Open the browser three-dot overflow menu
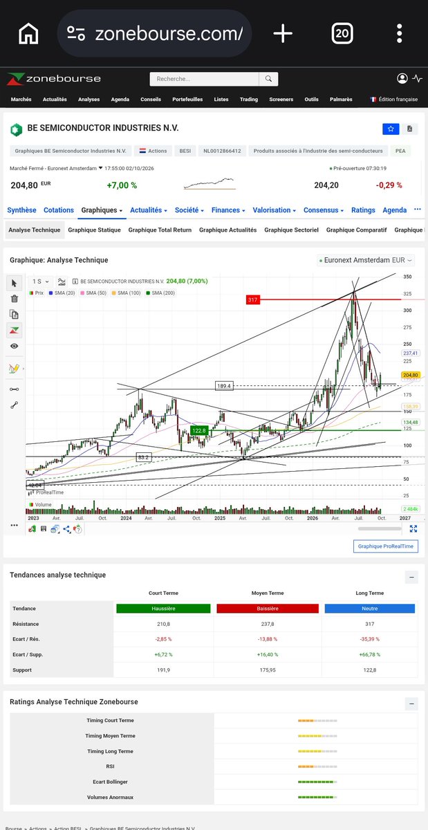 click(400, 33)
